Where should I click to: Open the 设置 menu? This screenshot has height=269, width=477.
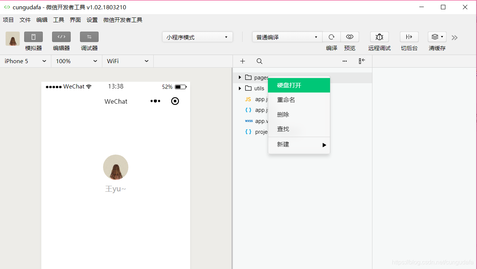point(92,20)
